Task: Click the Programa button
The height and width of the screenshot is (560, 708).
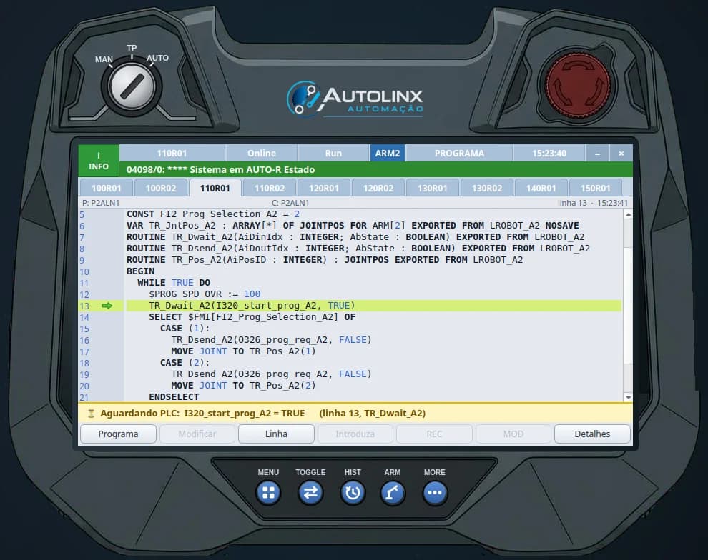Action: coord(118,434)
